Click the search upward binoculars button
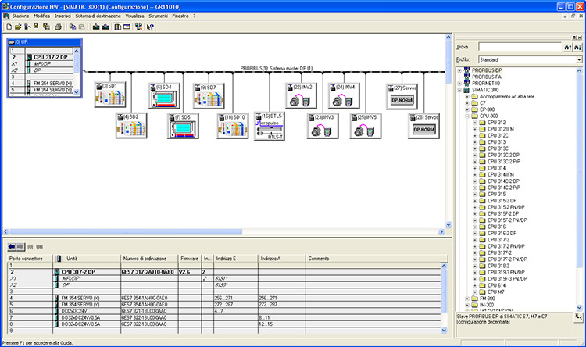586x347 pixels. [x=568, y=47]
